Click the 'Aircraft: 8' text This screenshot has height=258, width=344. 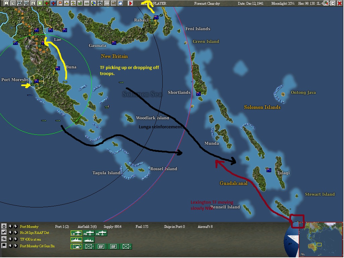[205, 227]
